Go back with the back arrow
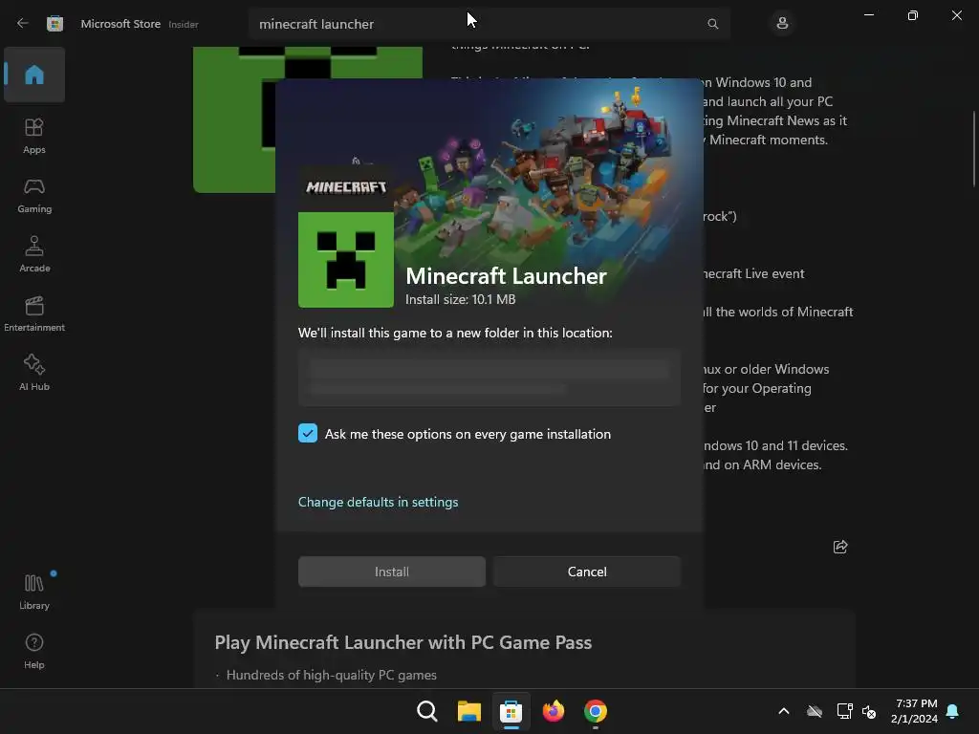The image size is (979, 734). pos(23,24)
